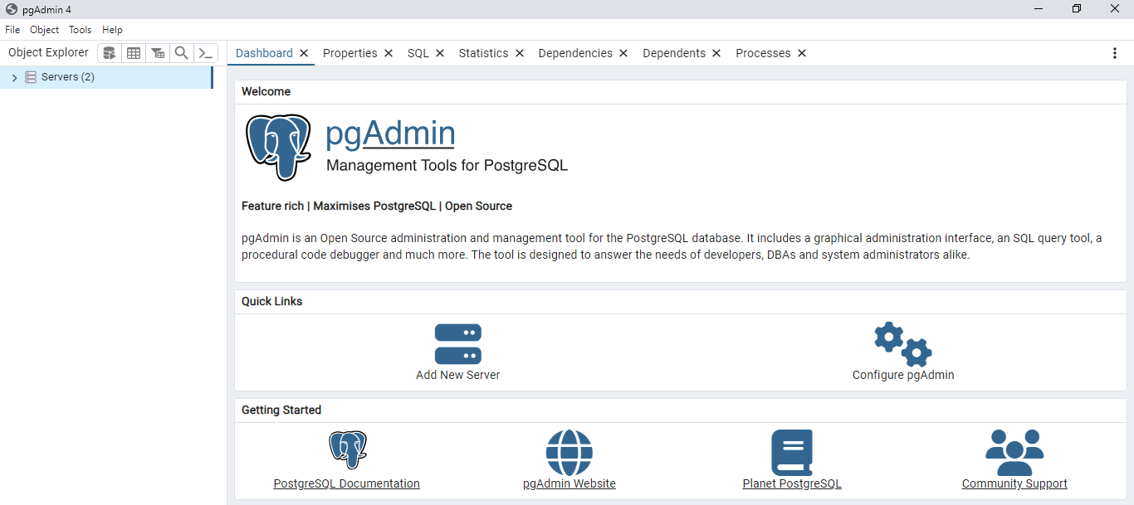Click 'Management Tools for PostgreSQL' text
The image size is (1134, 505).
pos(447,165)
